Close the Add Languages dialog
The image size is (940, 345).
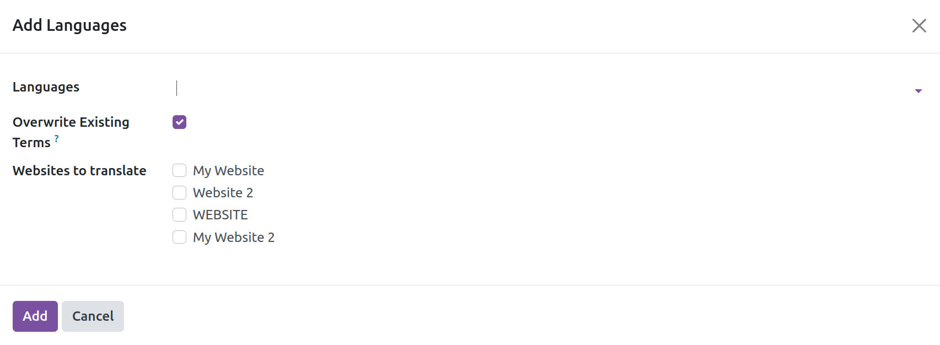pos(918,26)
